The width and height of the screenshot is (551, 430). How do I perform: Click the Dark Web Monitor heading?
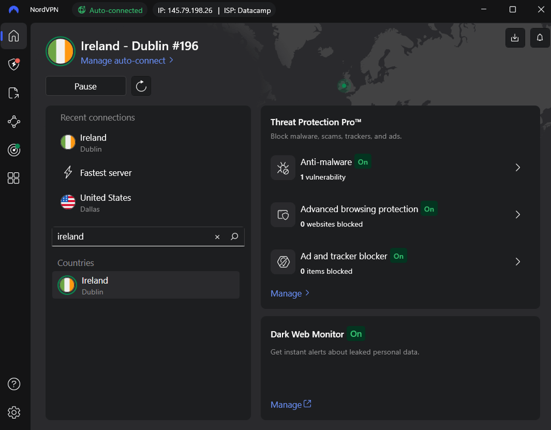point(307,334)
